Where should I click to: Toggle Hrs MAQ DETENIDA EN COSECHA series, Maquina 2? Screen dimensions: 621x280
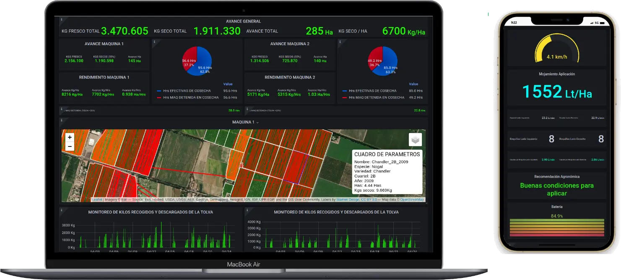pos(377,98)
